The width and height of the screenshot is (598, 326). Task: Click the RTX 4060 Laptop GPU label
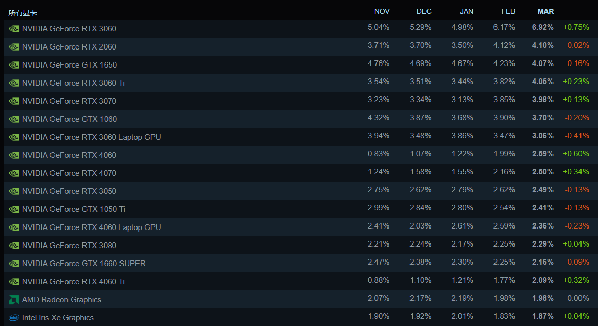tap(91, 227)
